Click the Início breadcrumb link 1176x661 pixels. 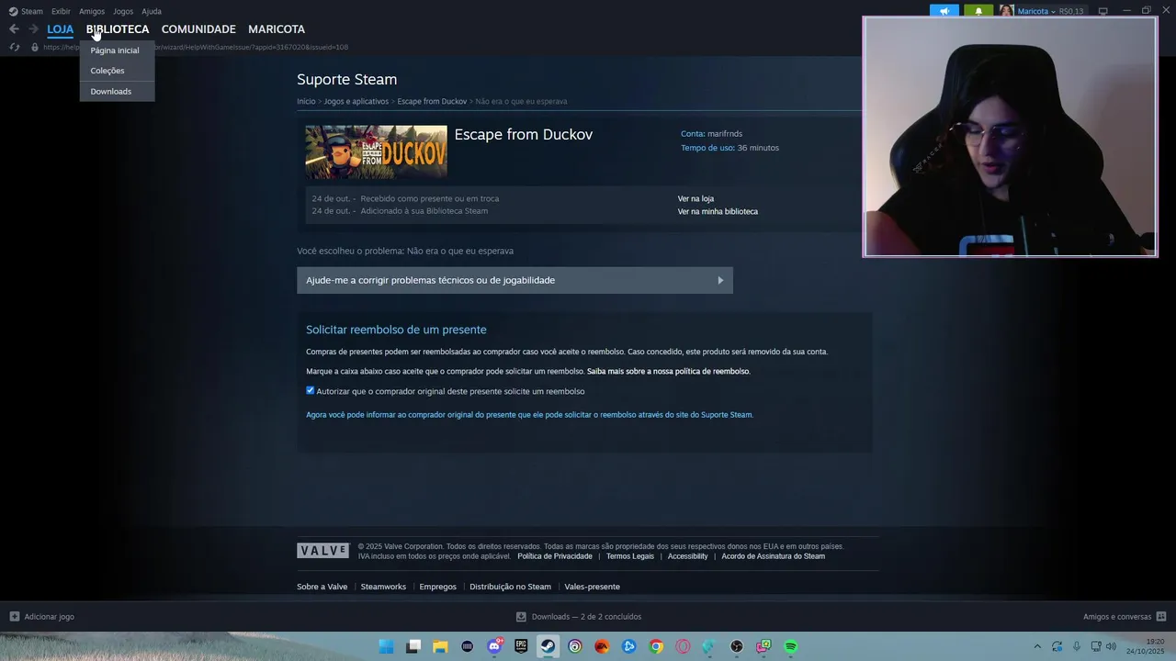click(x=306, y=101)
